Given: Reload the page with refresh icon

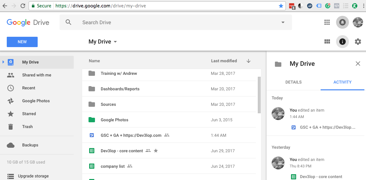Looking at the screenshot, I should pyautogui.click(x=23, y=6).
